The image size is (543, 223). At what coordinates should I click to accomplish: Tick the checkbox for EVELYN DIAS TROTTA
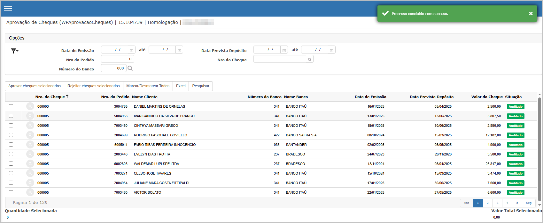tap(11, 154)
